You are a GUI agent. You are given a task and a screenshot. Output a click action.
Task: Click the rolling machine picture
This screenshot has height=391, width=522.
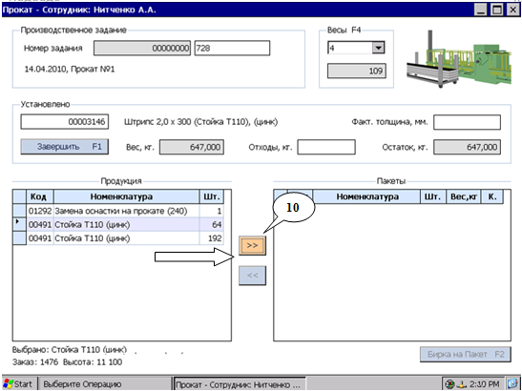point(459,59)
